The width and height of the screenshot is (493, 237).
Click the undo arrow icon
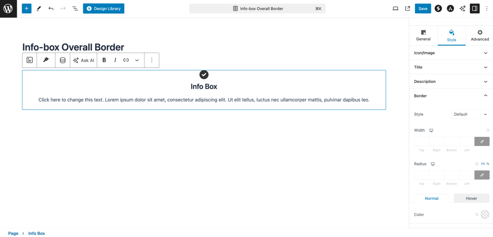point(51,9)
